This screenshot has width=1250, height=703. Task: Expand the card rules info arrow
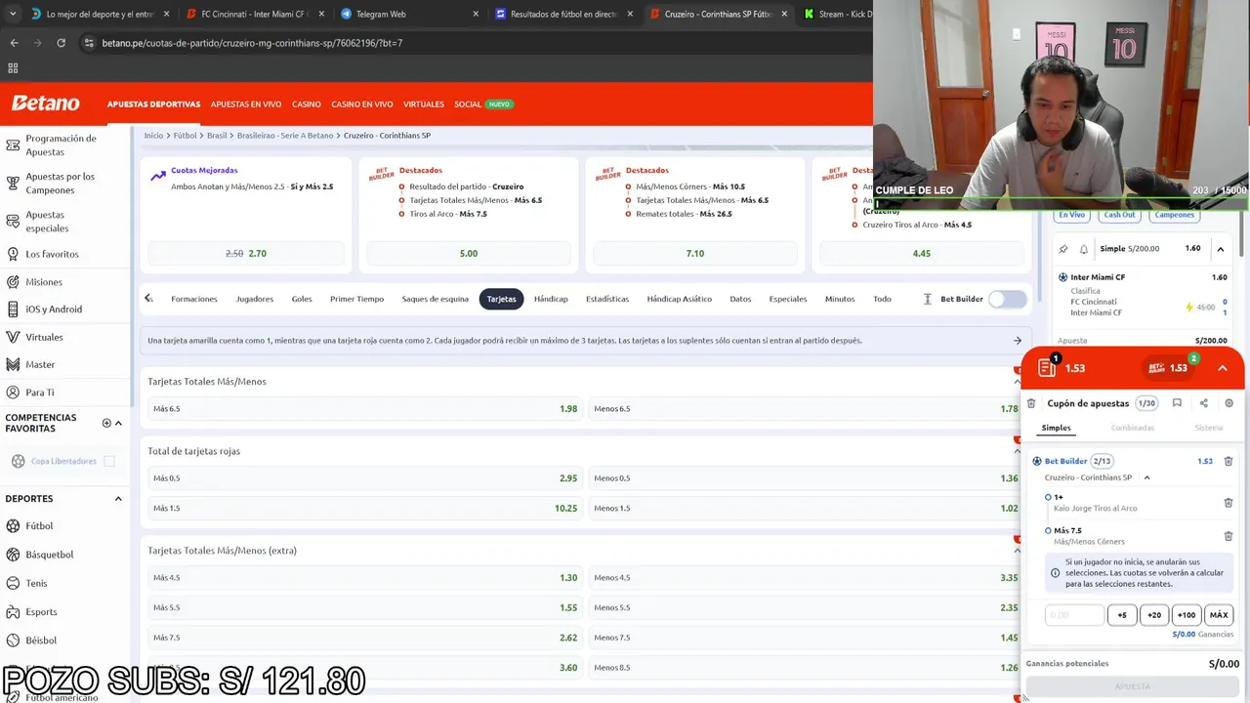click(1017, 341)
